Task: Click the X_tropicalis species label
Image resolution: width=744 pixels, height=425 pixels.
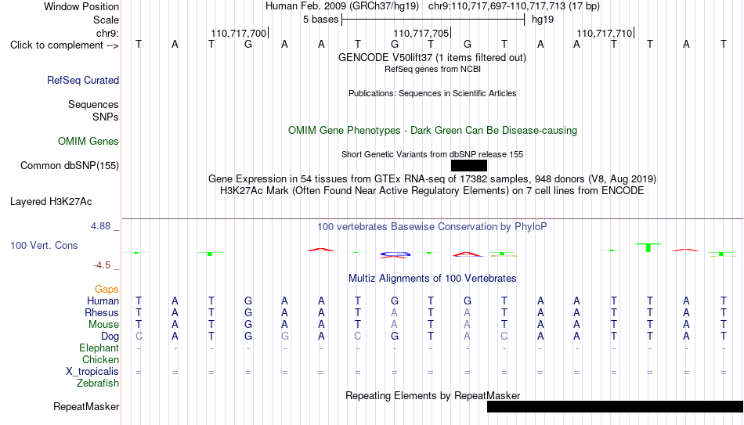Action: 92,372
